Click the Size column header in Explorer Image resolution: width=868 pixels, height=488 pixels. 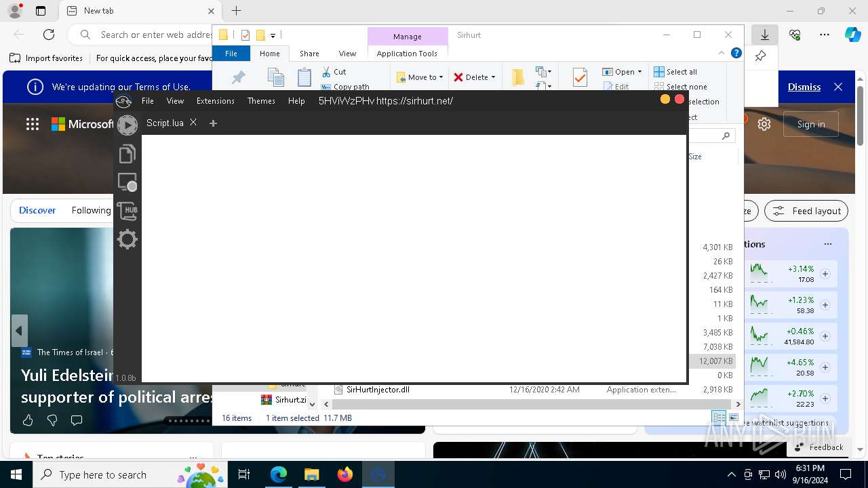(x=695, y=157)
